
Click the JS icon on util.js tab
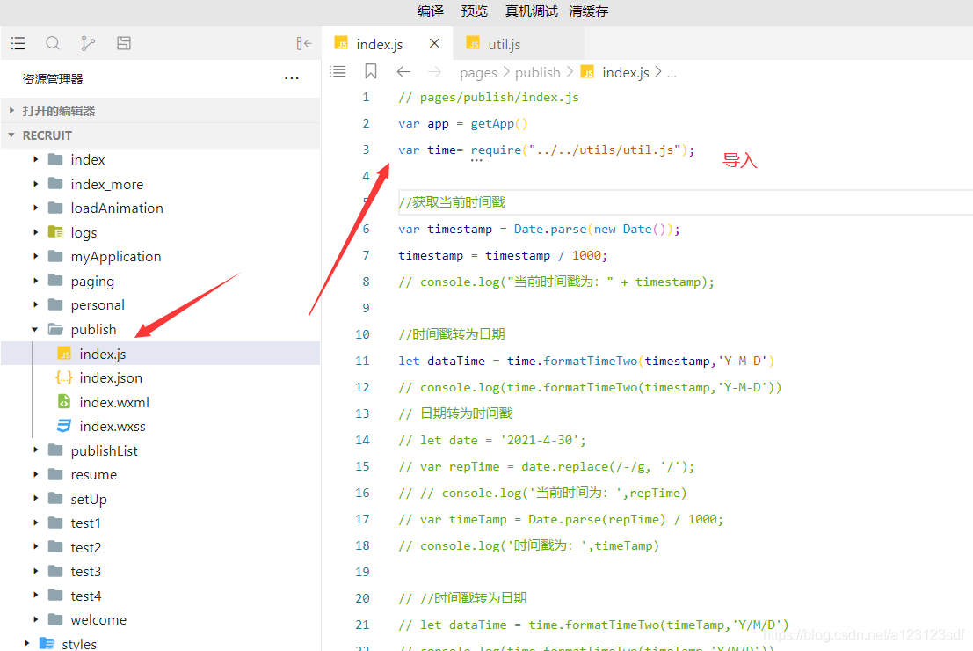click(474, 43)
